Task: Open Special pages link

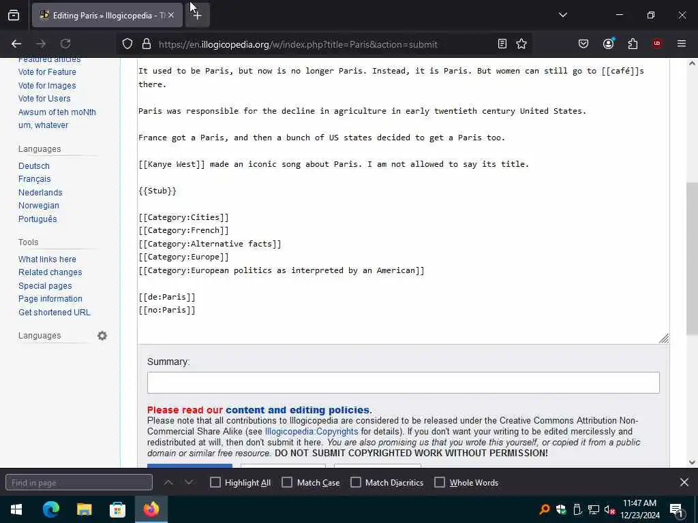Action: (45, 286)
